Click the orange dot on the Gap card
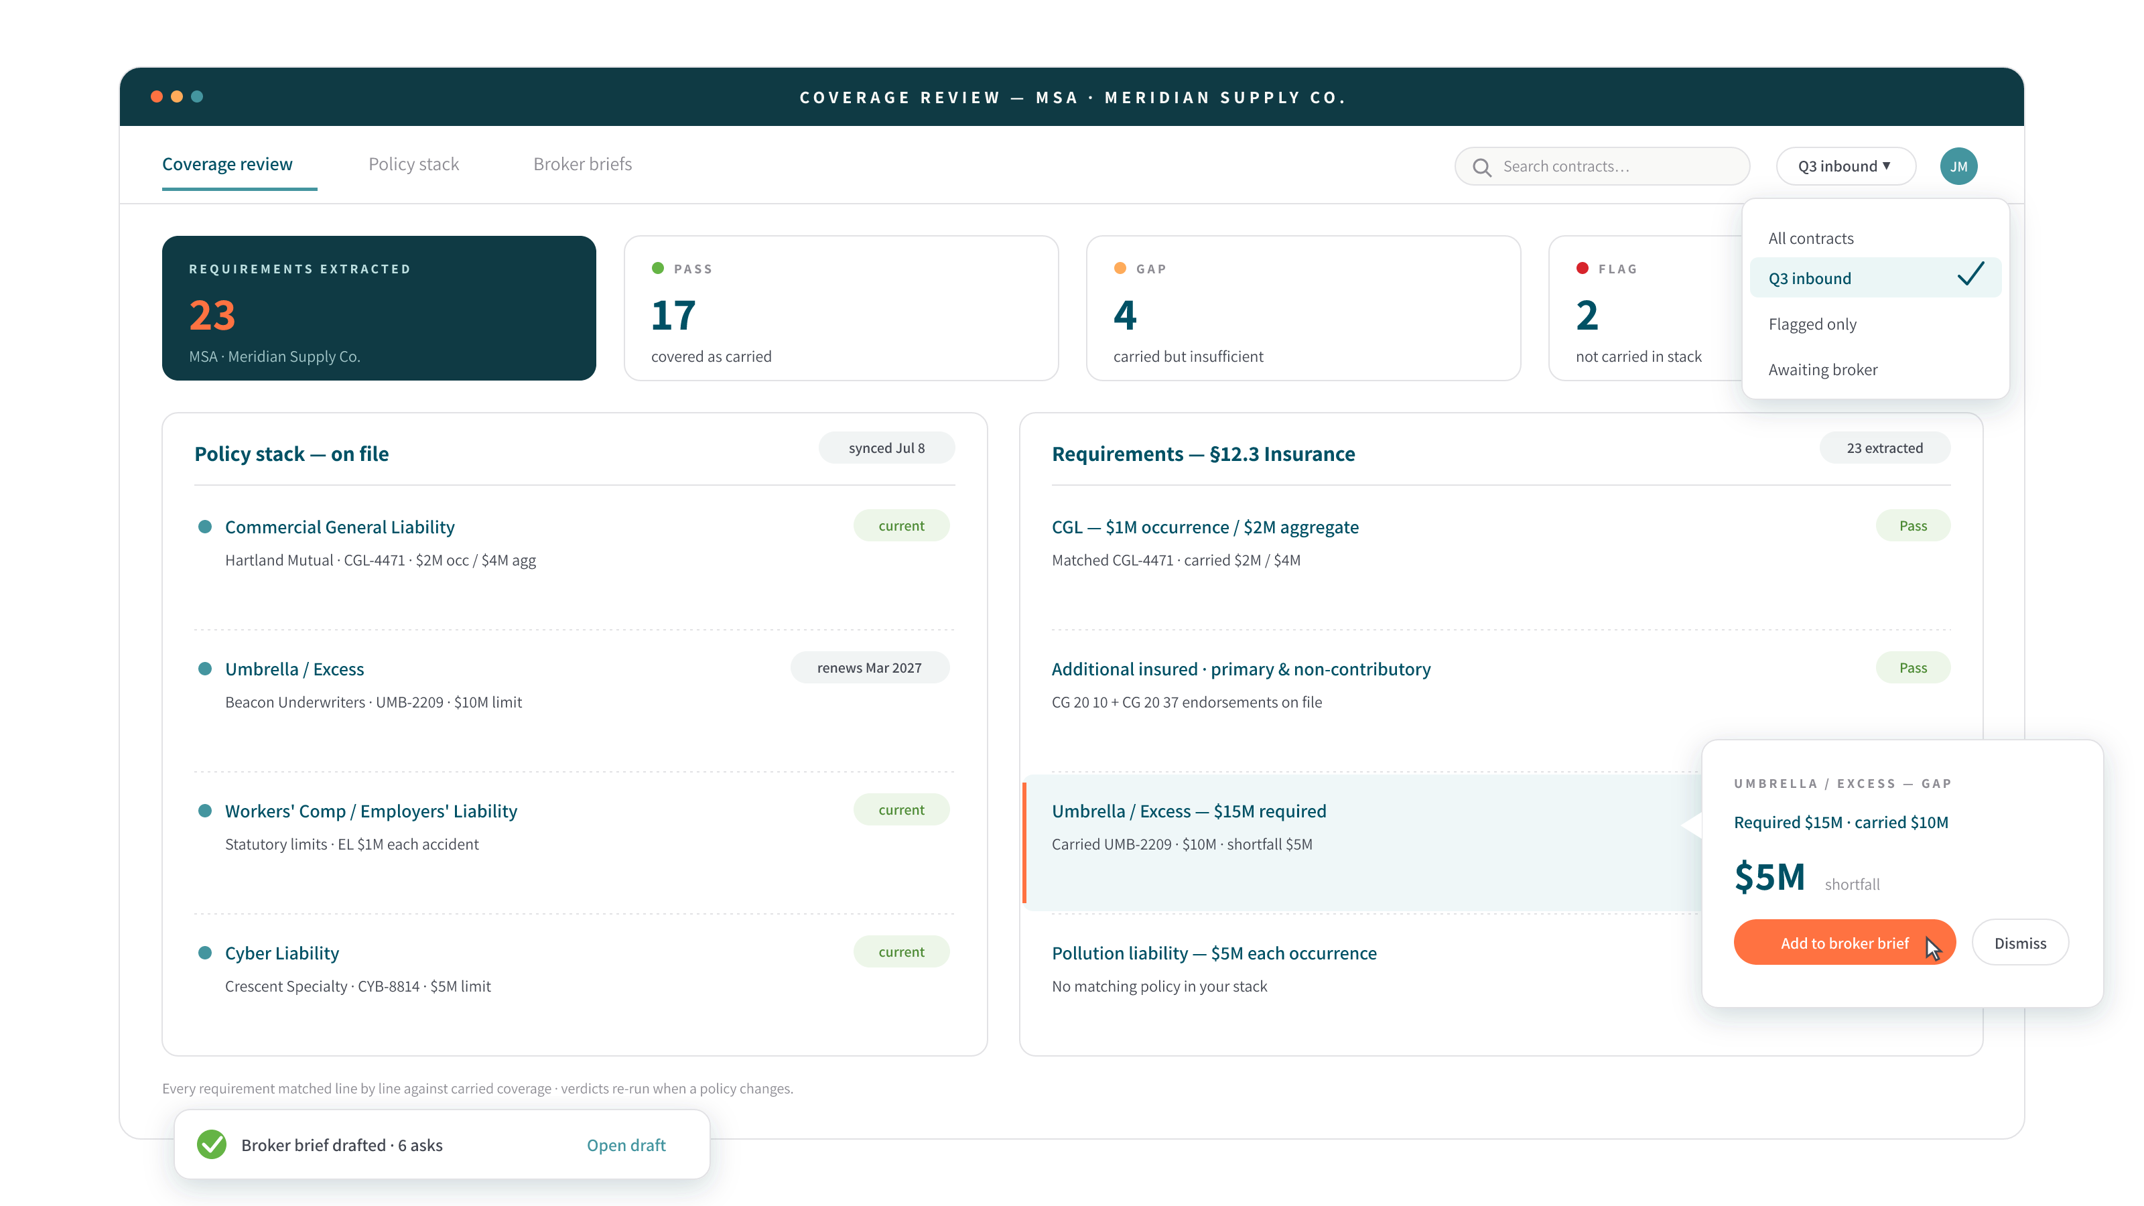Screen dimensions: 2144x1206 (x=1120, y=268)
